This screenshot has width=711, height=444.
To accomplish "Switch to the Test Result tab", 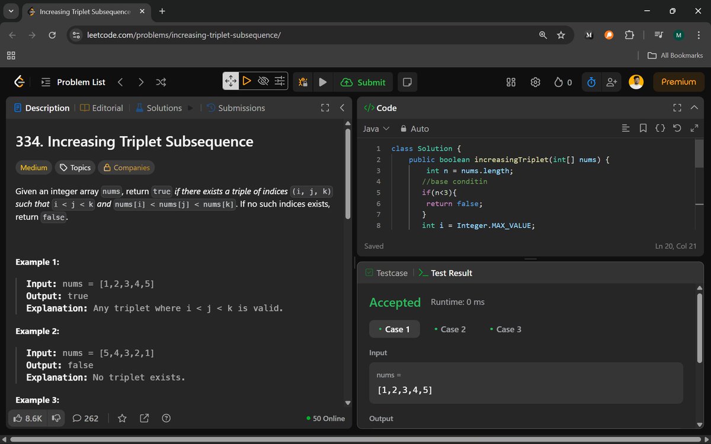I will coord(446,273).
